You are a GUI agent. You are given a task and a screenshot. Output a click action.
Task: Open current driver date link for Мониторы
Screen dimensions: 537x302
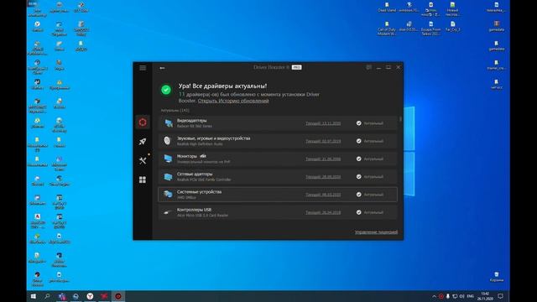[x=323, y=159]
